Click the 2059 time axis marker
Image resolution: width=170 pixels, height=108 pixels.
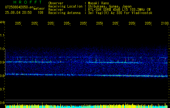coord(148,23)
